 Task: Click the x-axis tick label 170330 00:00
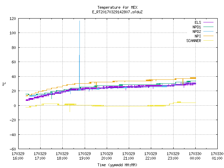(x=195, y=156)
